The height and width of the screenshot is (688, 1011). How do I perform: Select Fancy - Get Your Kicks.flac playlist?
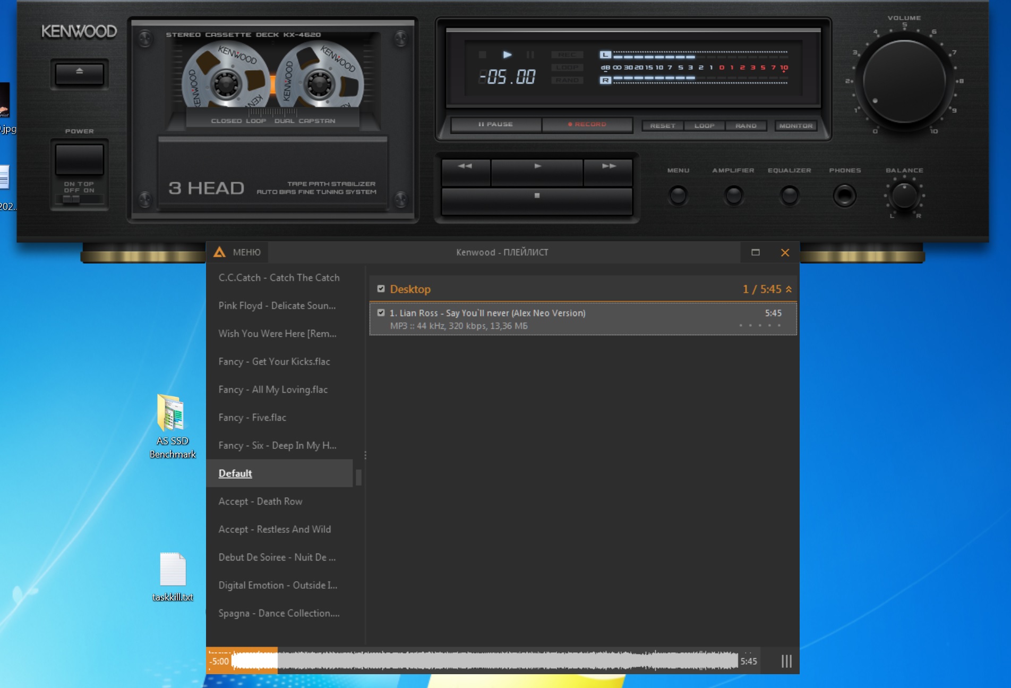pyautogui.click(x=279, y=361)
